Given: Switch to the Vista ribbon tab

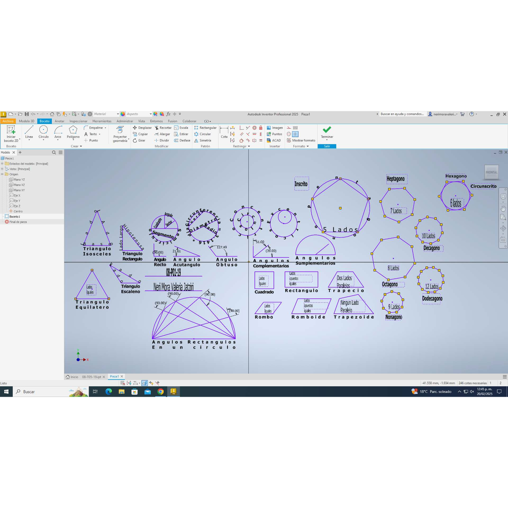Looking at the screenshot, I should [141, 121].
